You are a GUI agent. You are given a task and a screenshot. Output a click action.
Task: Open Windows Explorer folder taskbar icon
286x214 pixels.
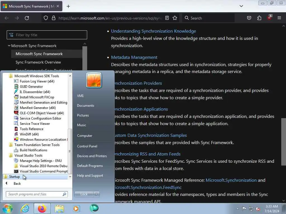coord(59,208)
